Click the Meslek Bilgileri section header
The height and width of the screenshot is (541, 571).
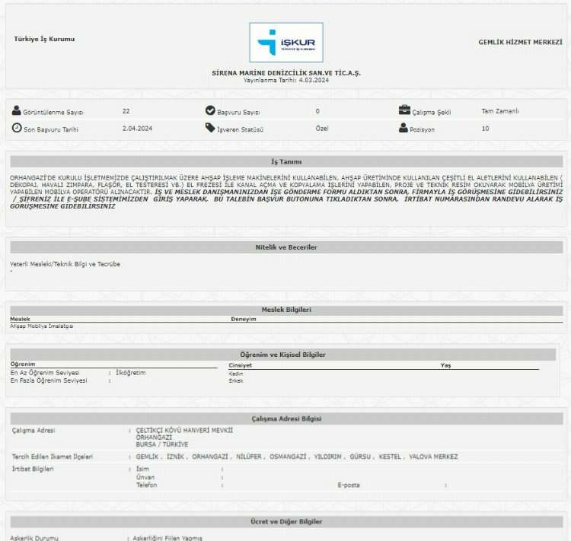tap(285, 310)
